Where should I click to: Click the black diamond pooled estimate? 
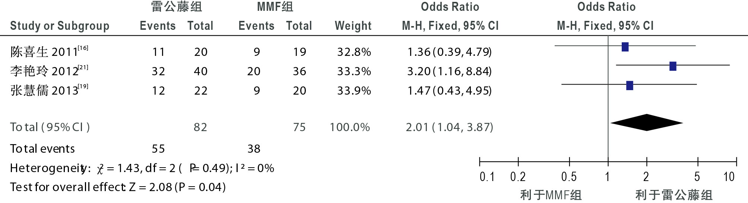[x=647, y=123]
